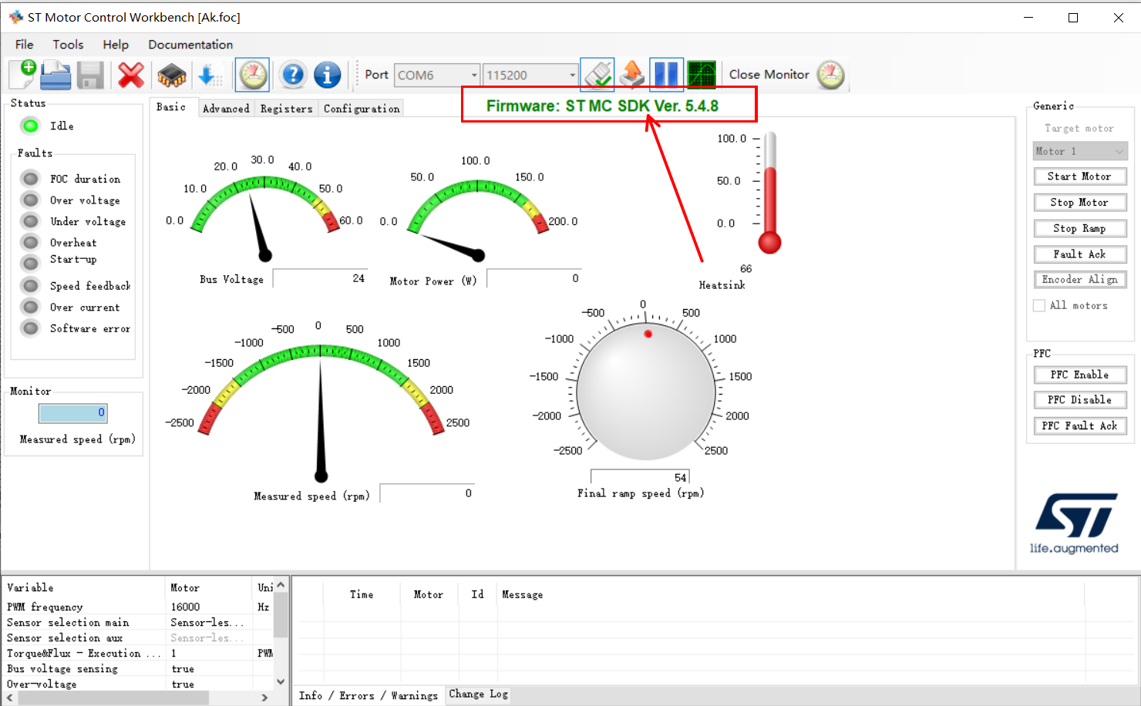Click the blue question mark help icon
This screenshot has width=1141, height=706.
pos(293,75)
